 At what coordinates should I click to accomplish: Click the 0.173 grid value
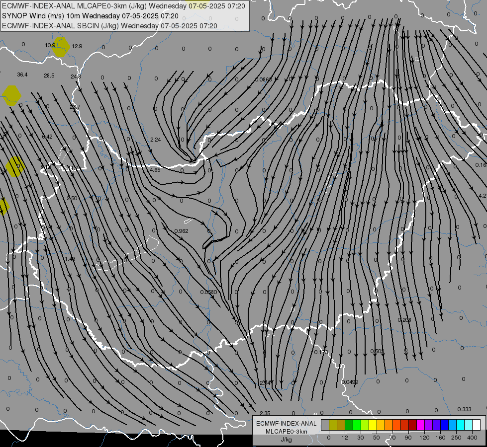pyautogui.click(x=321, y=353)
